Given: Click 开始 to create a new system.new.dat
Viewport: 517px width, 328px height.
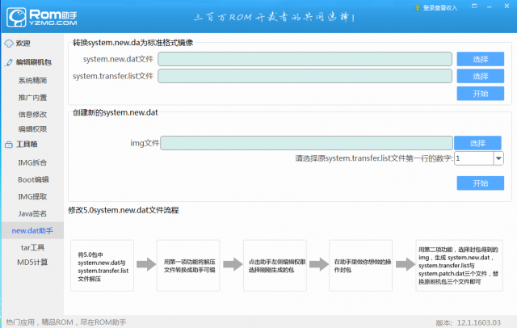Looking at the screenshot, I should click(x=480, y=183).
